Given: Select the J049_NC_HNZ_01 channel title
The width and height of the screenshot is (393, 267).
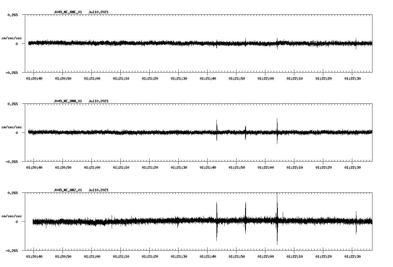Looking at the screenshot, I should click(x=67, y=190).
